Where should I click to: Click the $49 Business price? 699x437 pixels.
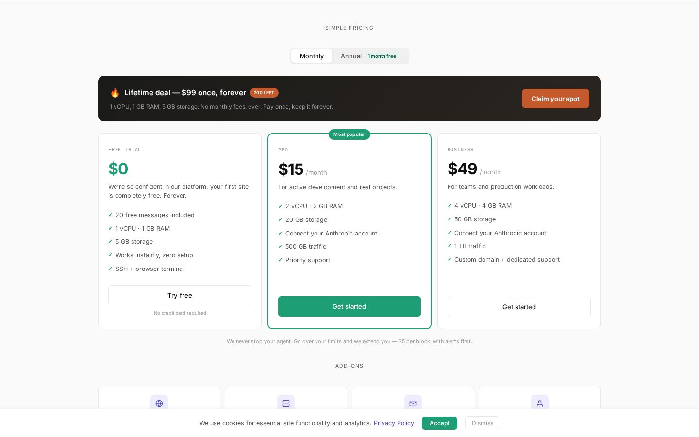(x=463, y=168)
